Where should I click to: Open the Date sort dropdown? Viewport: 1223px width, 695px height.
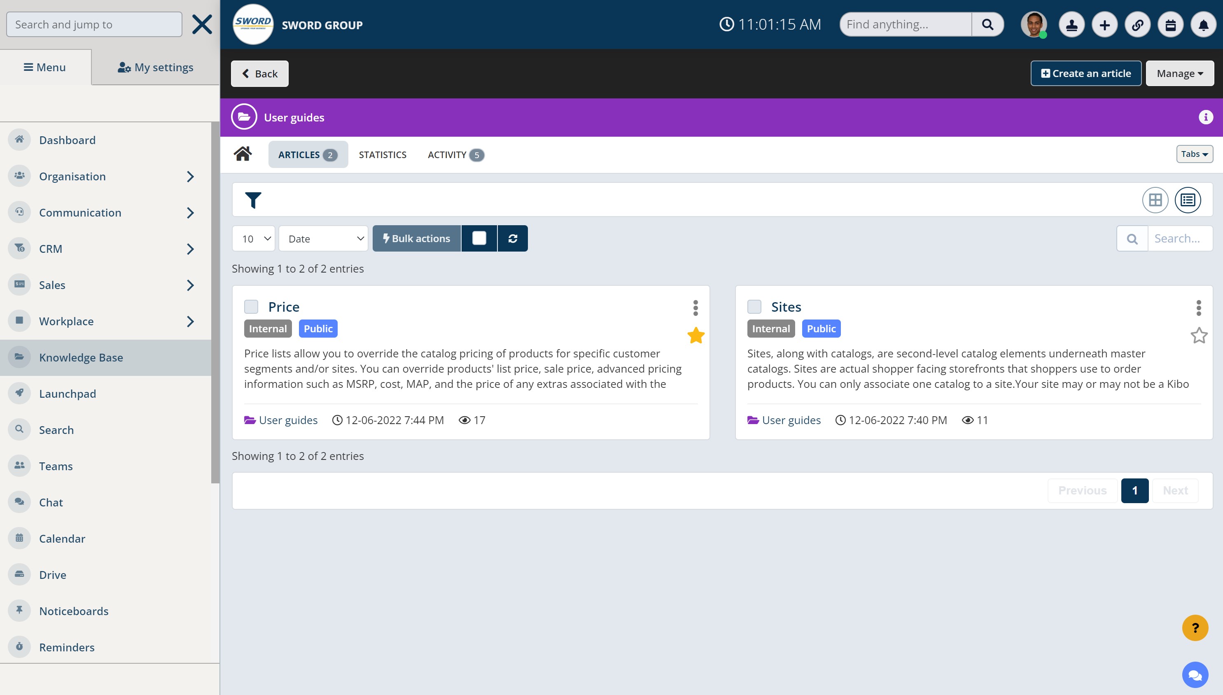pos(323,239)
